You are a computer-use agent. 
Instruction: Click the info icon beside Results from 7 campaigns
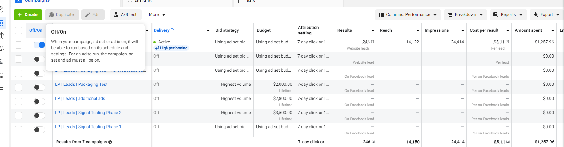[x=110, y=142]
